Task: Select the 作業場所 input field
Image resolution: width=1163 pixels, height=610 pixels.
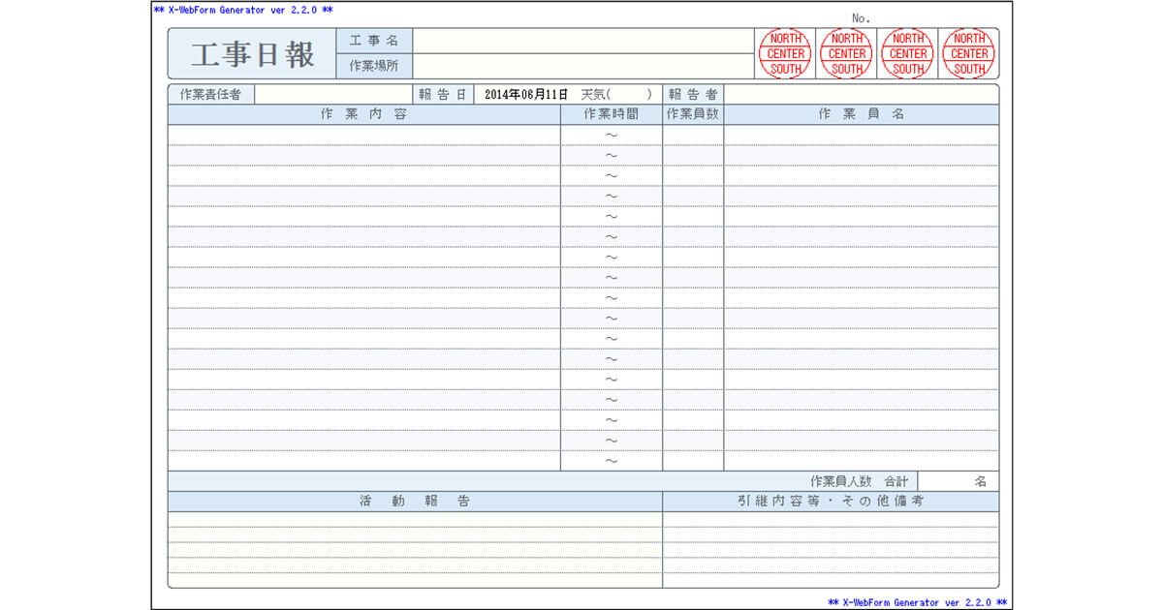Action: [582, 66]
